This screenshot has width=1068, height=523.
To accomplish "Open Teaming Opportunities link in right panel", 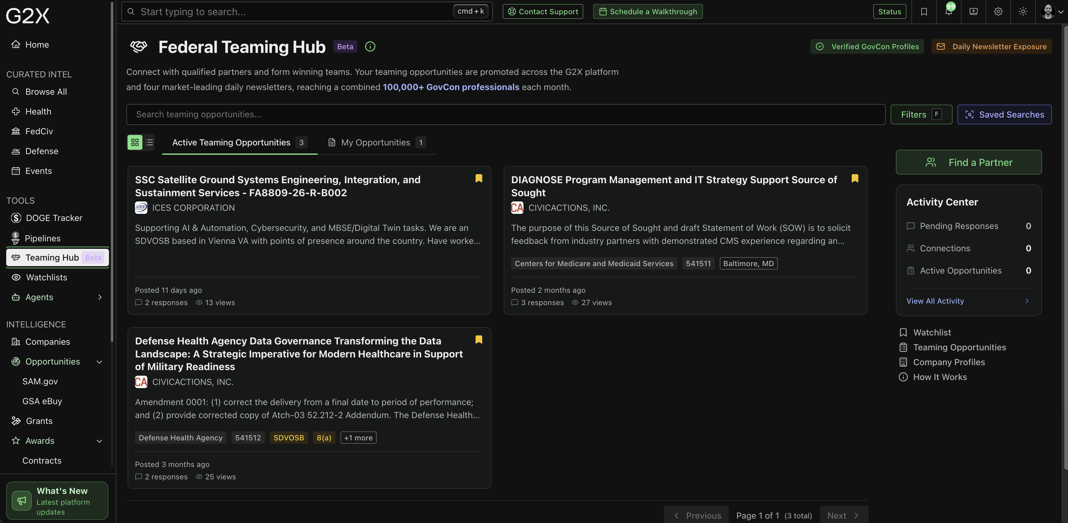I will click(x=952, y=347).
